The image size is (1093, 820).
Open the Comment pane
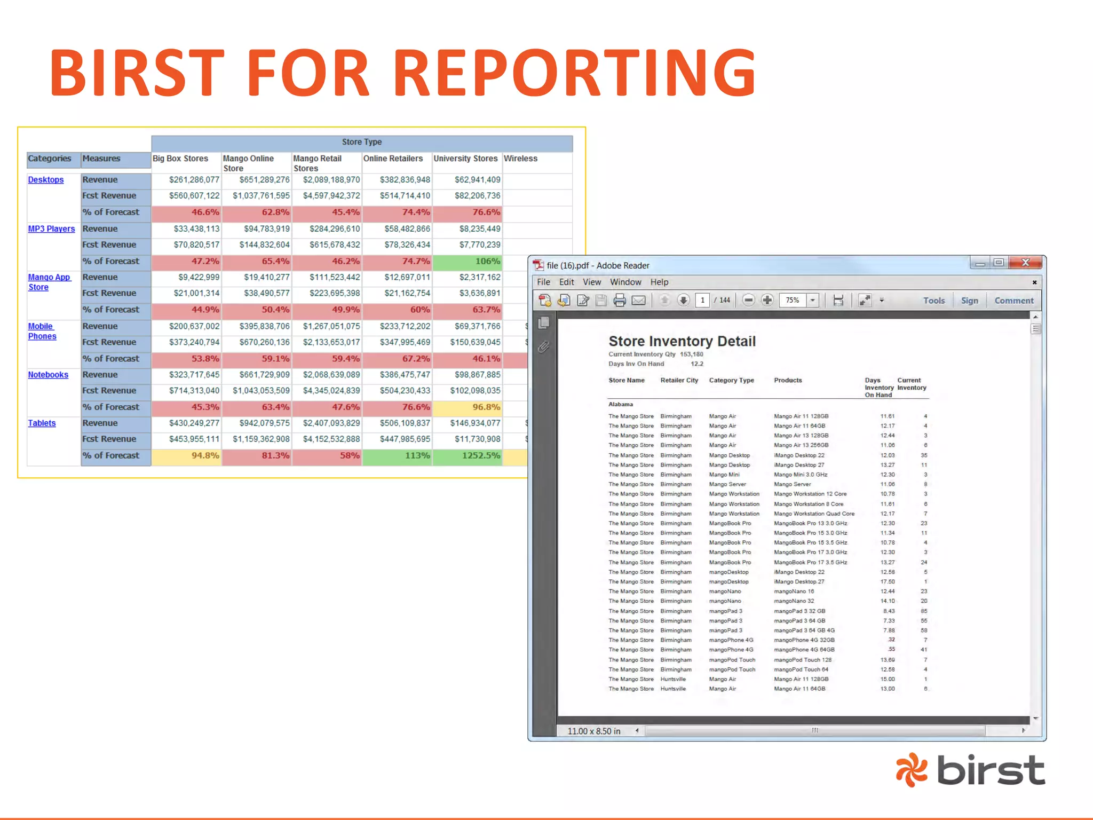tap(1013, 301)
